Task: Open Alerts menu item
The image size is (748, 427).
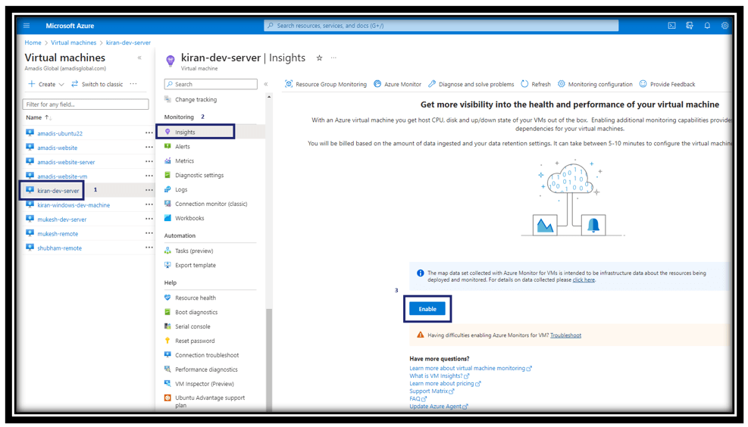Action: 182,146
